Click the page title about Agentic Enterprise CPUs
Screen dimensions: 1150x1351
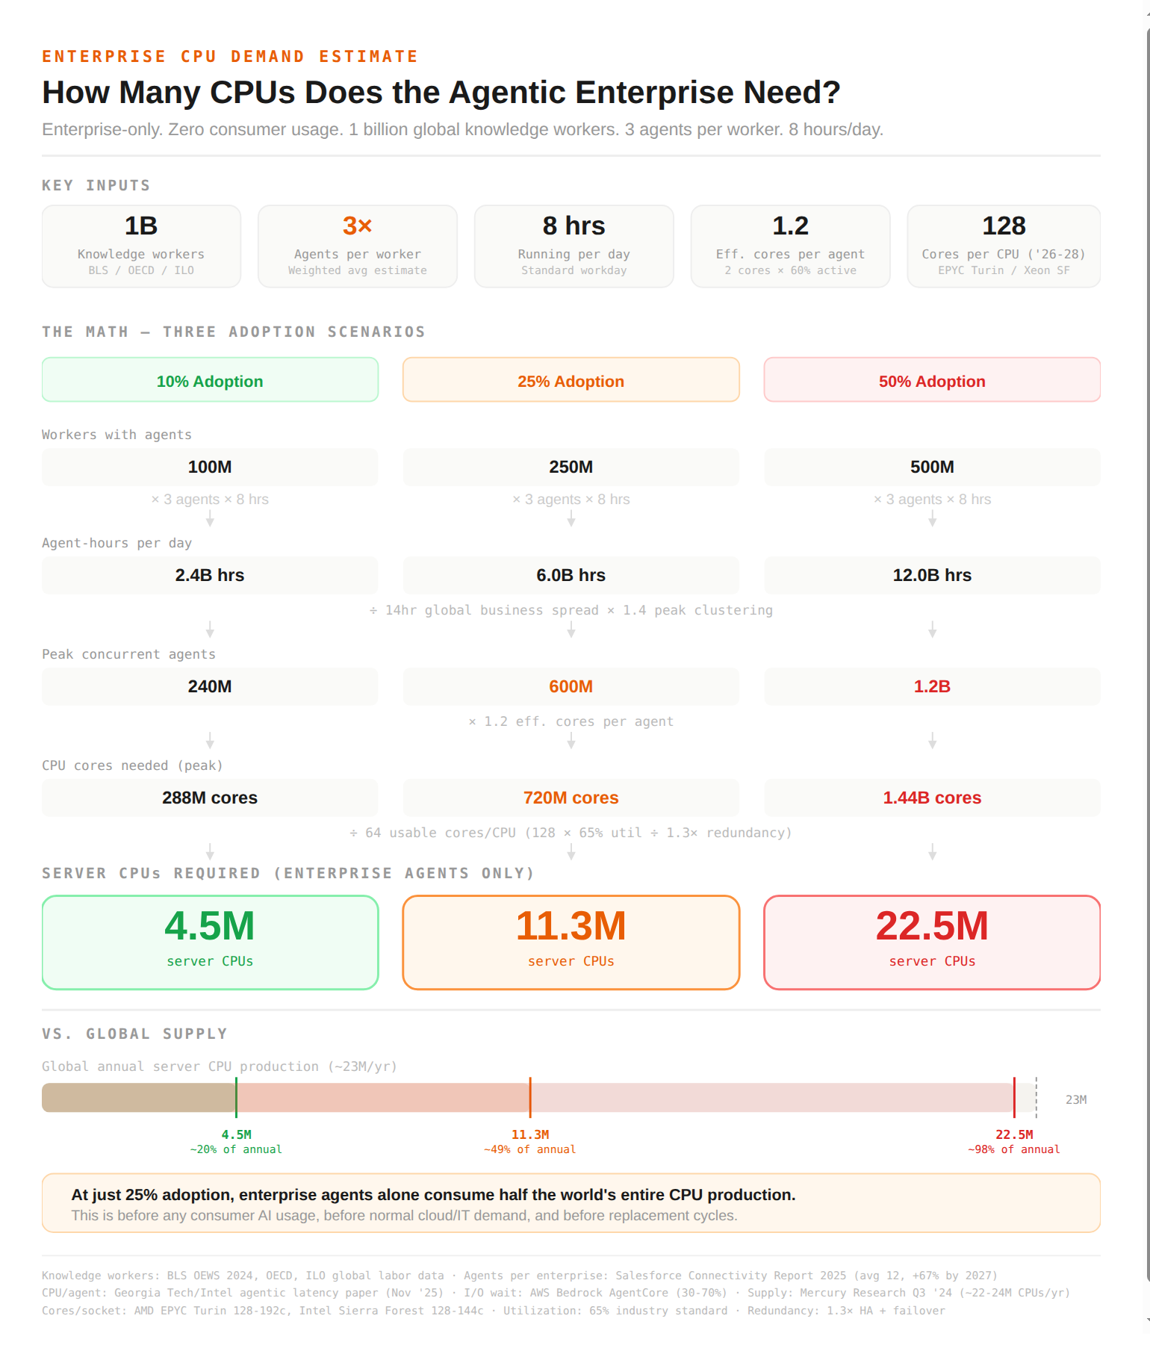pyautogui.click(x=441, y=93)
